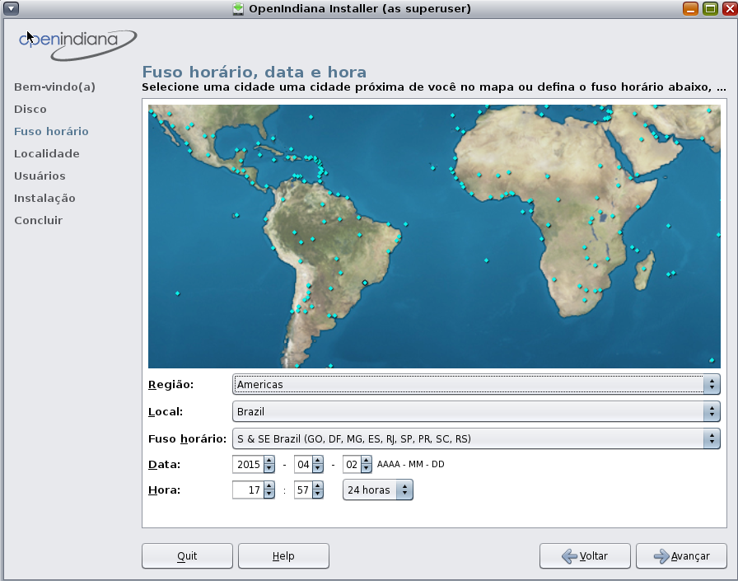Image resolution: width=738 pixels, height=581 pixels.
Task: Select Localidade step in sidebar
Action: tap(47, 153)
